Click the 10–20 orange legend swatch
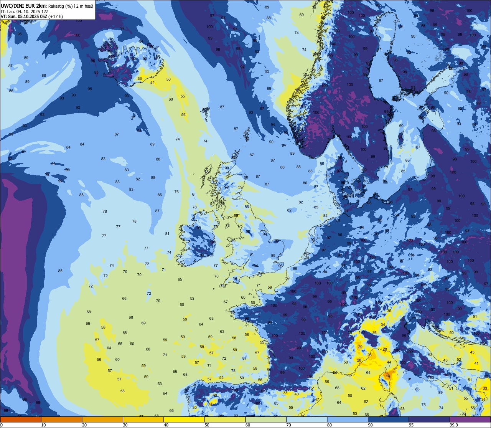Screen dimensions: 491x428 coord(61,419)
